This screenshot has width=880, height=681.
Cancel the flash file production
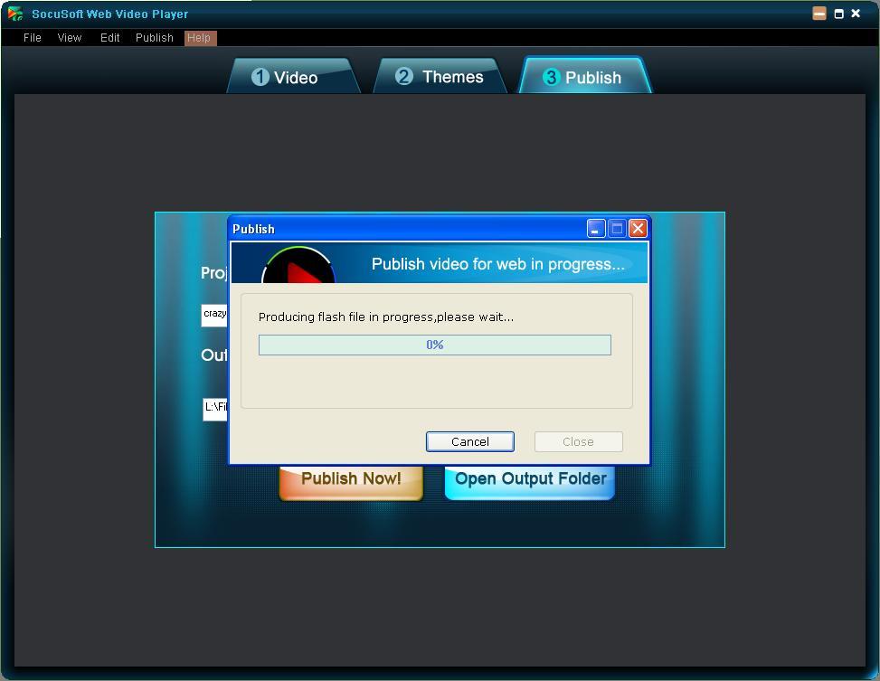(x=469, y=441)
